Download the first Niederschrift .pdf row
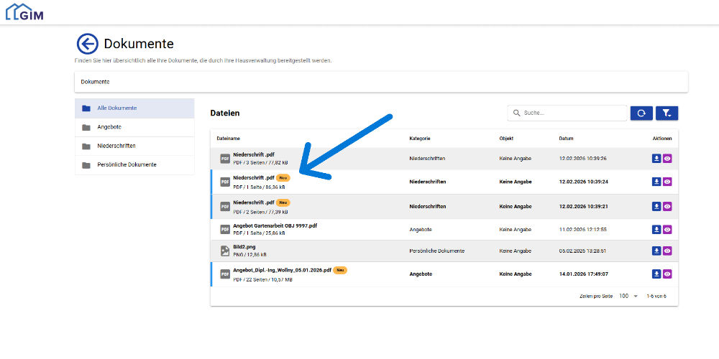Screen dimensions: 719x359 tap(656, 159)
